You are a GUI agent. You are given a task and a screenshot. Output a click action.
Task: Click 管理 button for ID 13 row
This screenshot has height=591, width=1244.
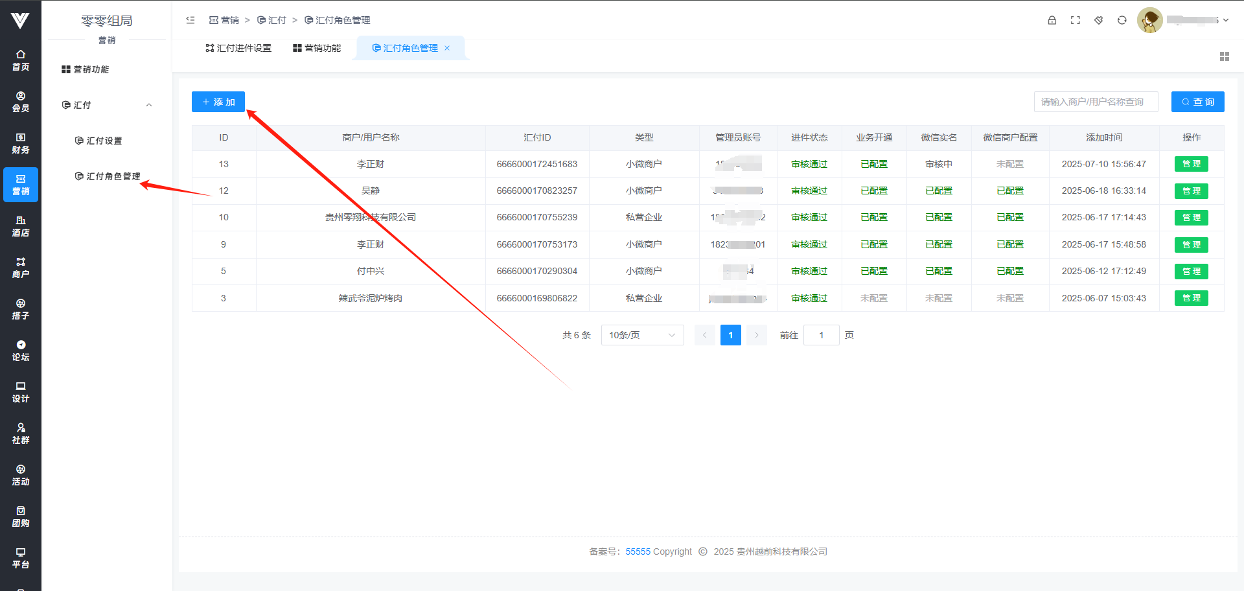[x=1191, y=164]
